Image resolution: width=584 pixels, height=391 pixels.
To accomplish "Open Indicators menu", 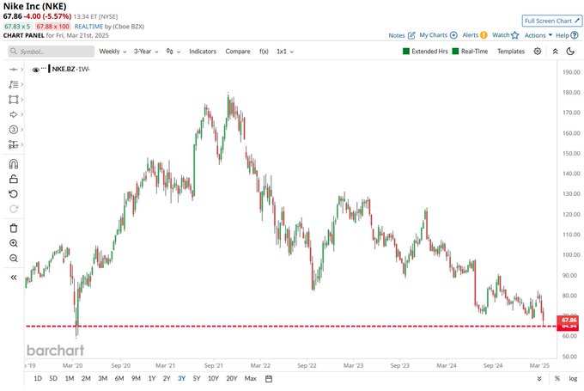I will tap(203, 52).
